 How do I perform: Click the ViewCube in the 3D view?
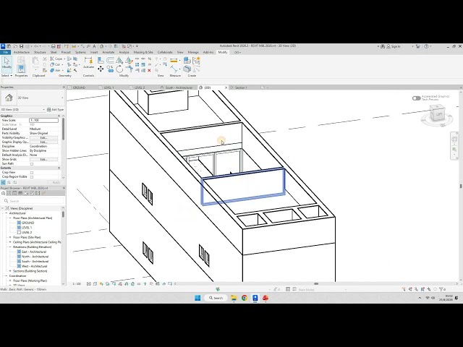(437, 114)
